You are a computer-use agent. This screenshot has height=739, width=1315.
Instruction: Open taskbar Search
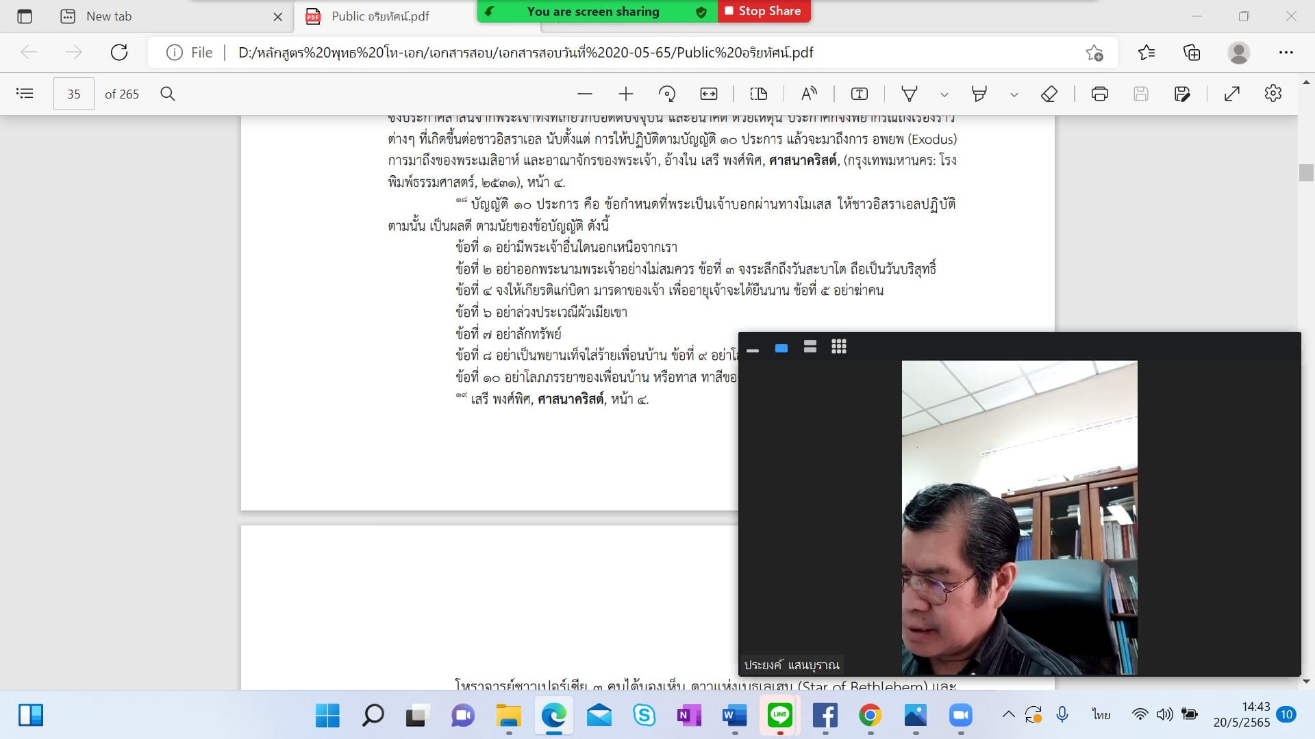point(373,716)
